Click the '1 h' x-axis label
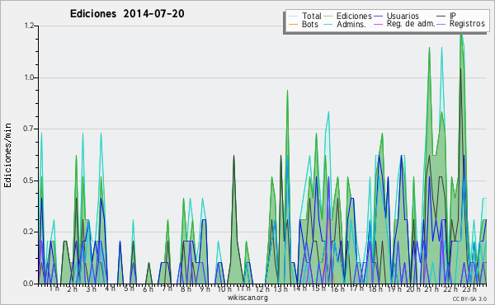Screen dimensions: 495x305 click(x=54, y=289)
